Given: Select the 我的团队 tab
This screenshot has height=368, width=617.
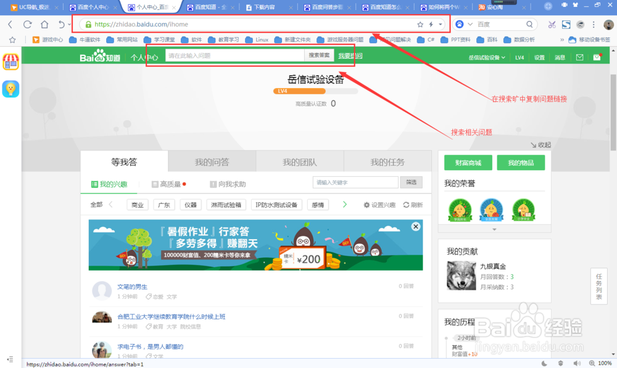Looking at the screenshot, I should coord(300,162).
